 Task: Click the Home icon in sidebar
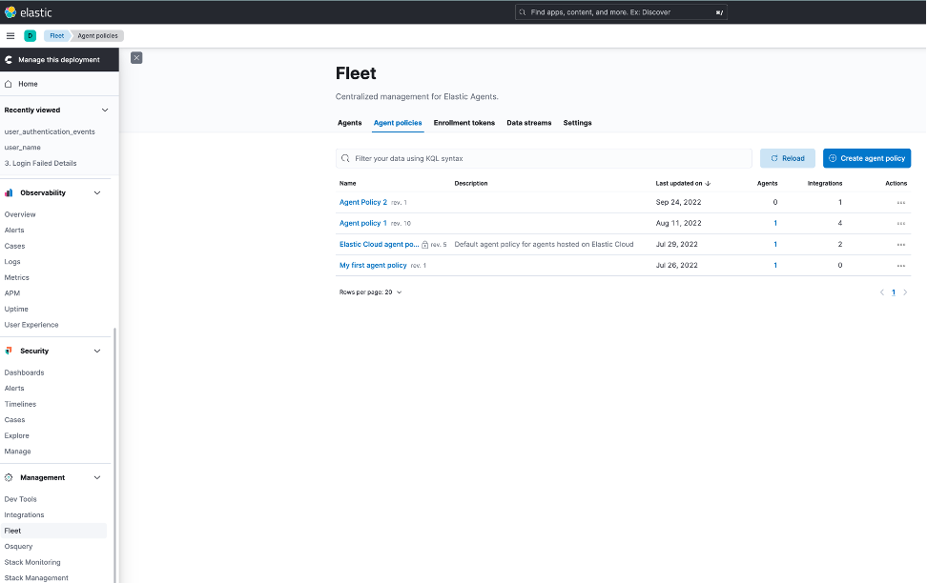click(9, 84)
